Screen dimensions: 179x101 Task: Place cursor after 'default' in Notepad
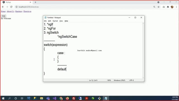(66, 69)
